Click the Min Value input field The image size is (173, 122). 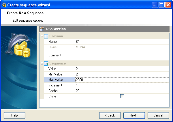[122, 74]
